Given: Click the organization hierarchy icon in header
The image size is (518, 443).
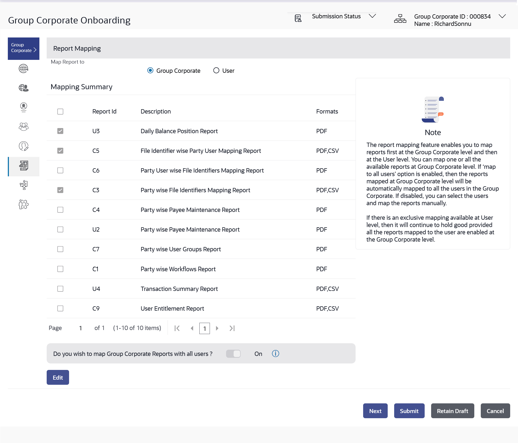Looking at the screenshot, I should 400,19.
